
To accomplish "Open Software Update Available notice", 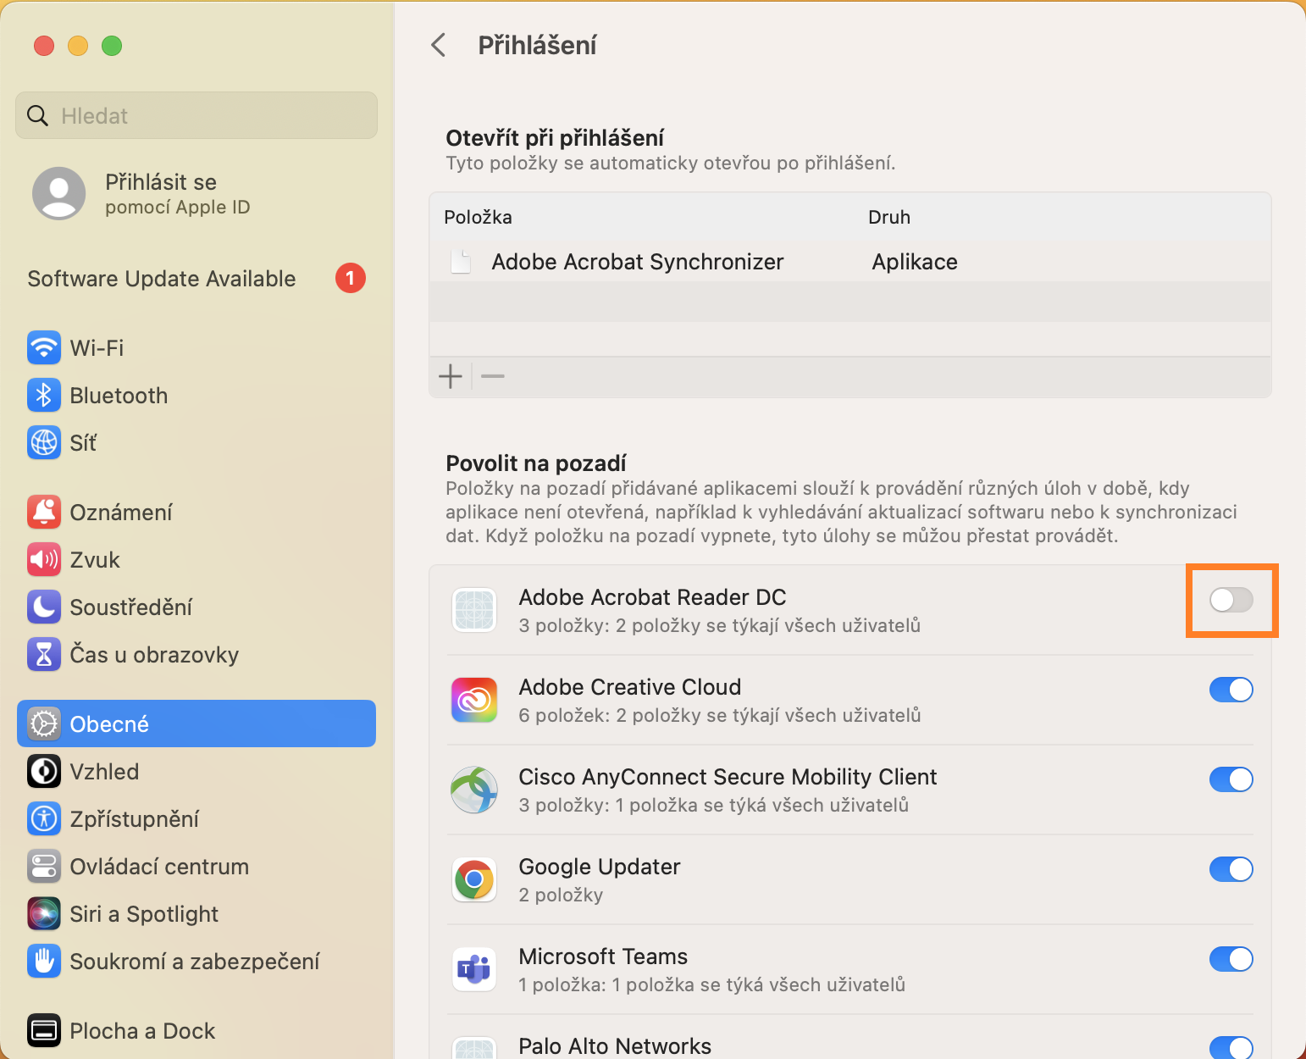I will click(x=162, y=279).
